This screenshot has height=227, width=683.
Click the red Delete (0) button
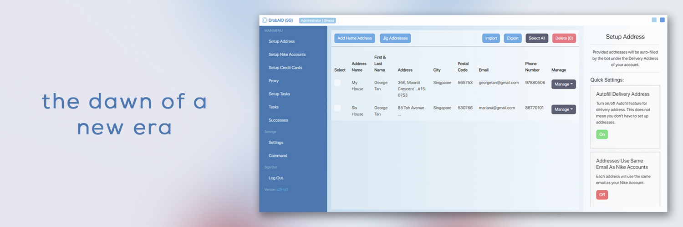[x=564, y=38]
